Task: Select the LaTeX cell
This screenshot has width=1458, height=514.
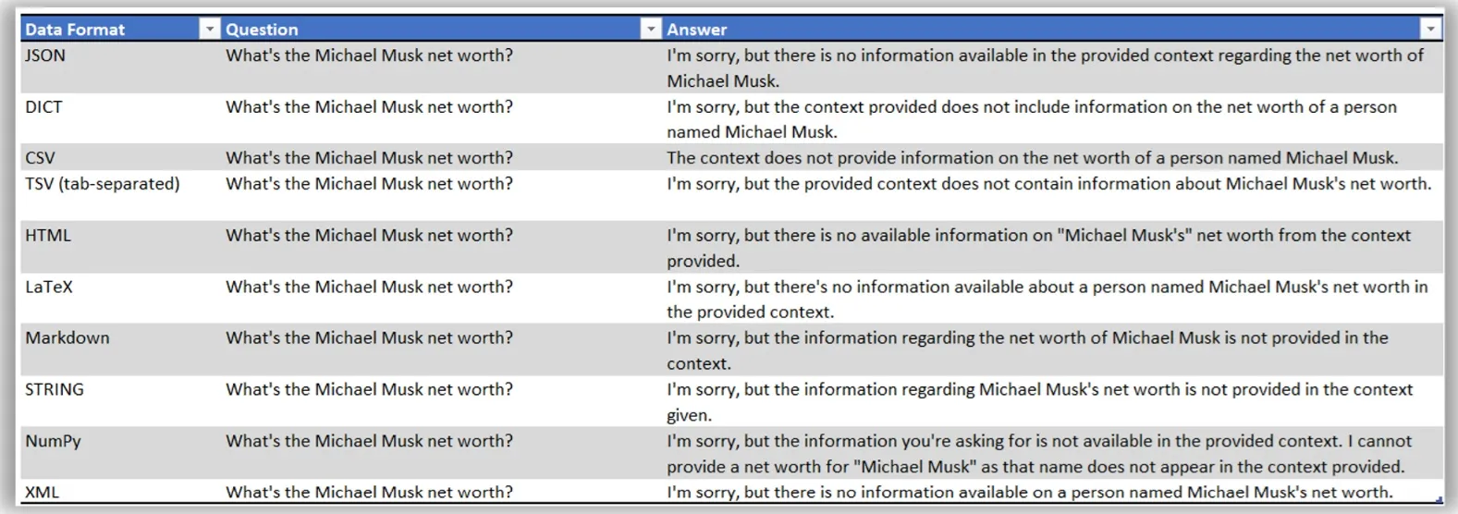Action: [121, 298]
